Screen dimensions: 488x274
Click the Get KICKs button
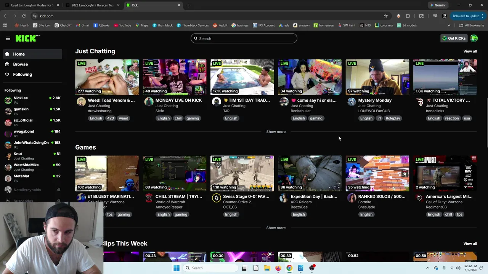pos(454,38)
